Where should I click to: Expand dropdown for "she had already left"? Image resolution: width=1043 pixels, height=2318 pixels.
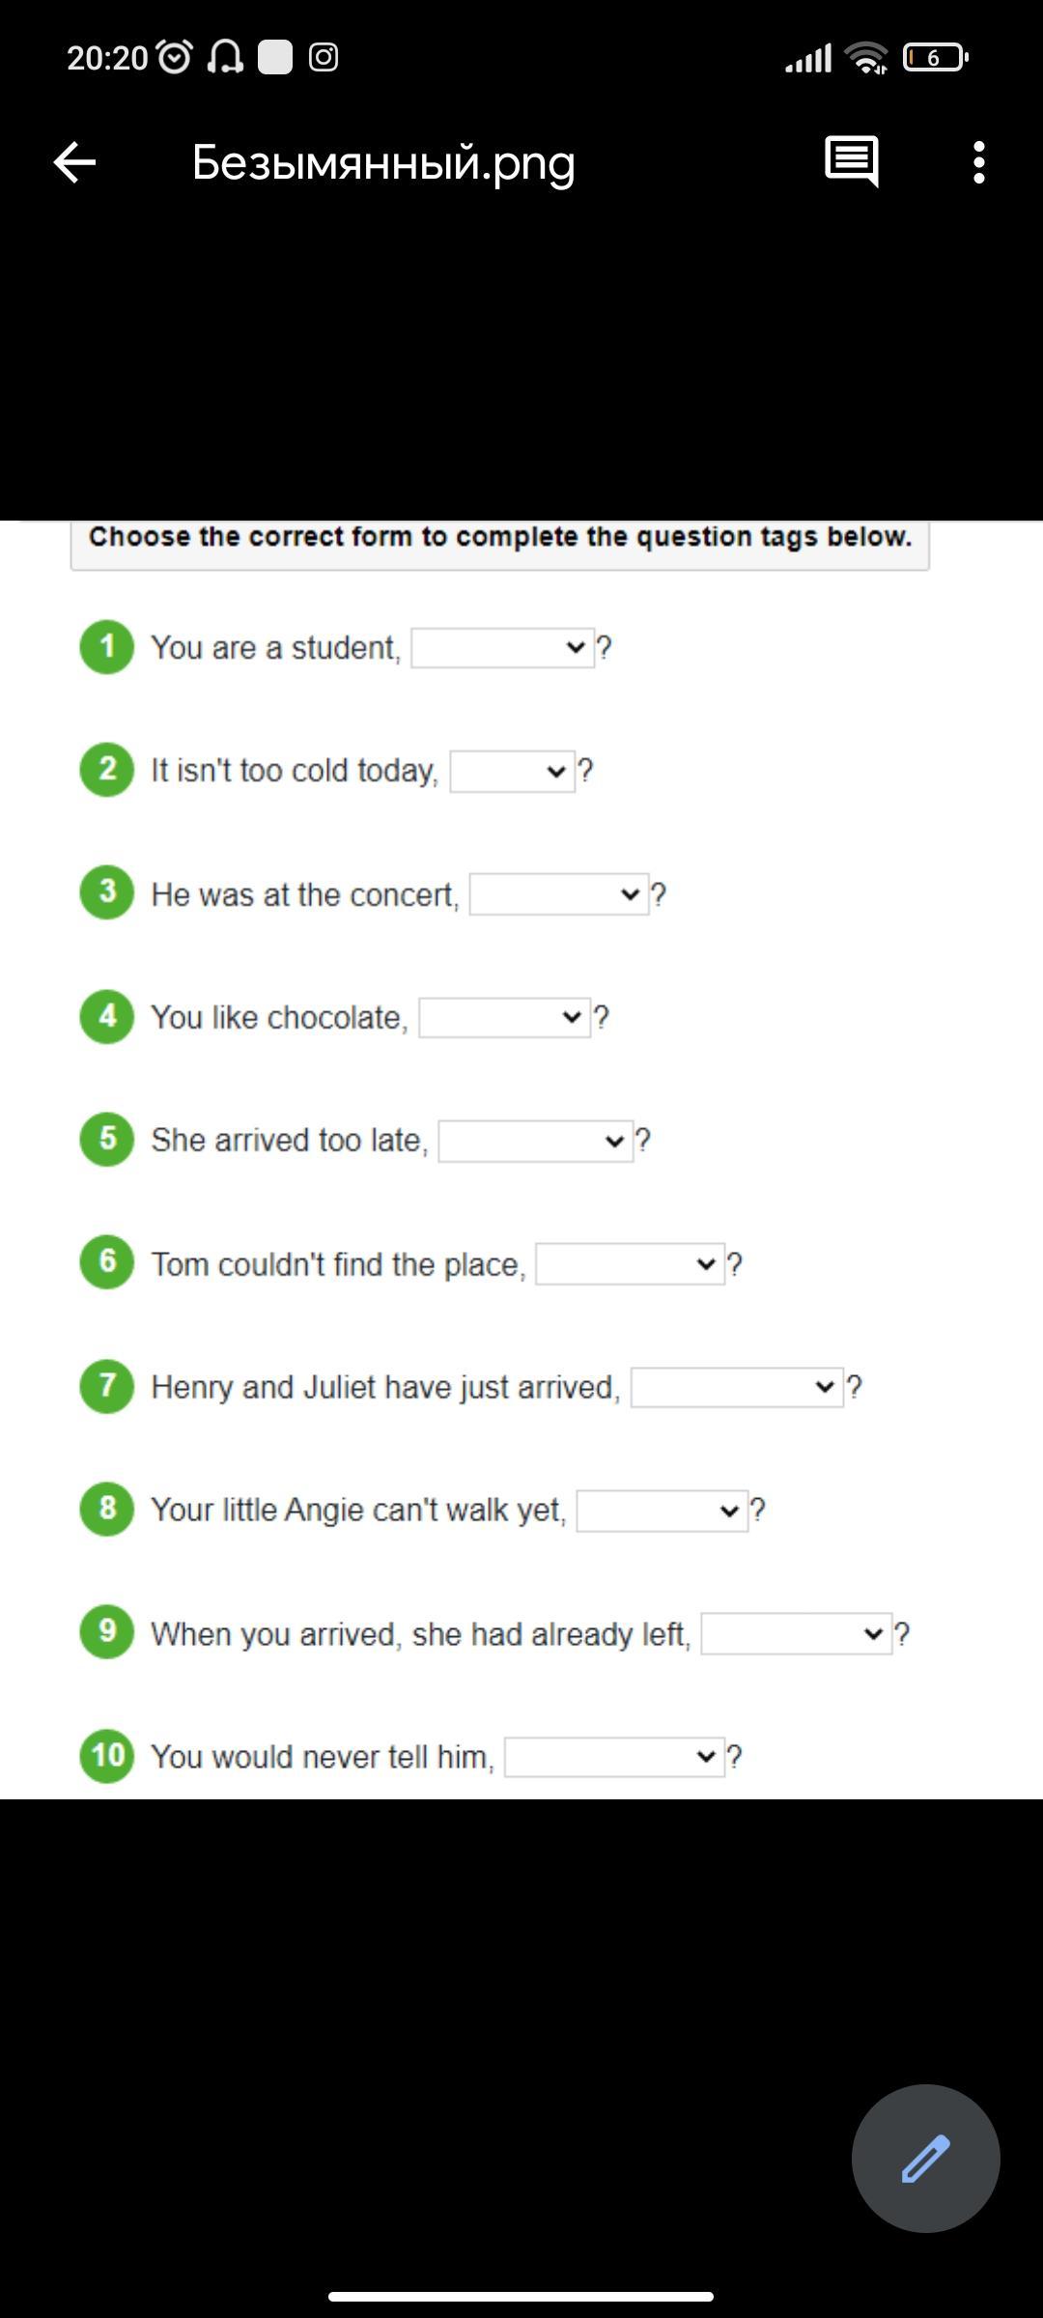(796, 1633)
